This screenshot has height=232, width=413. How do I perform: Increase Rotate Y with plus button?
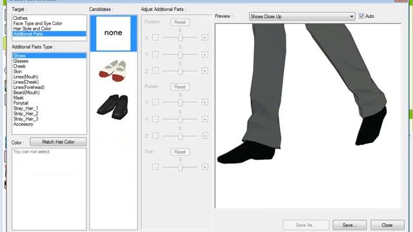tap(205, 119)
